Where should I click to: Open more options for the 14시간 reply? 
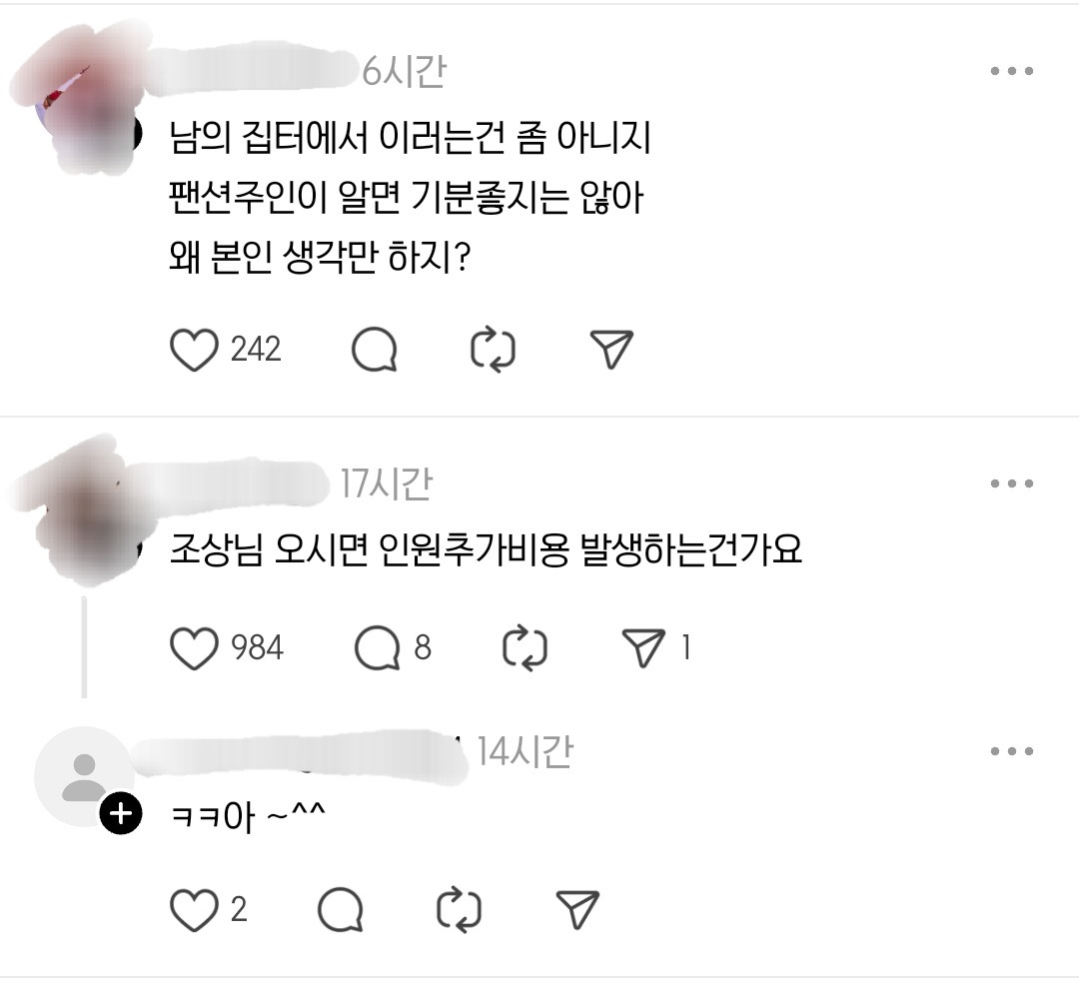click(1011, 751)
